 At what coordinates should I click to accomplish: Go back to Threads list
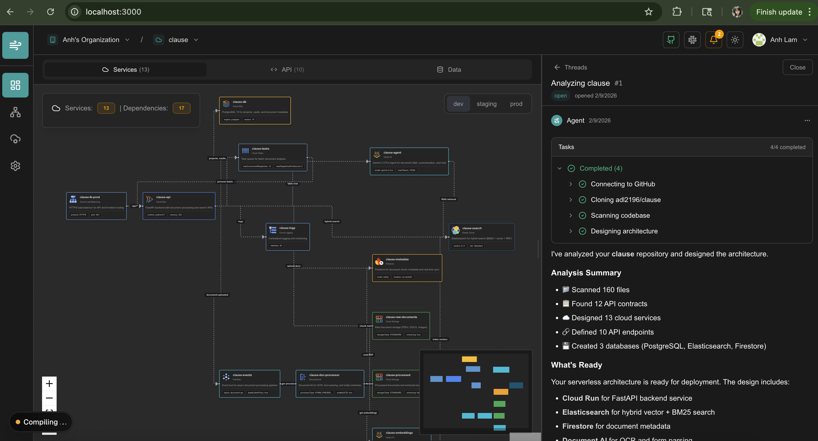pyautogui.click(x=571, y=67)
